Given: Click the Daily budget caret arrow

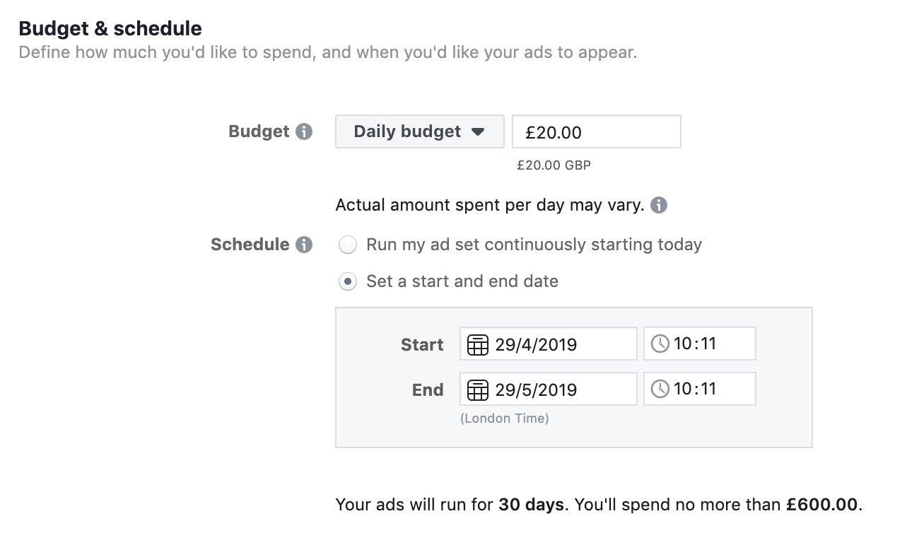Looking at the screenshot, I should (478, 132).
